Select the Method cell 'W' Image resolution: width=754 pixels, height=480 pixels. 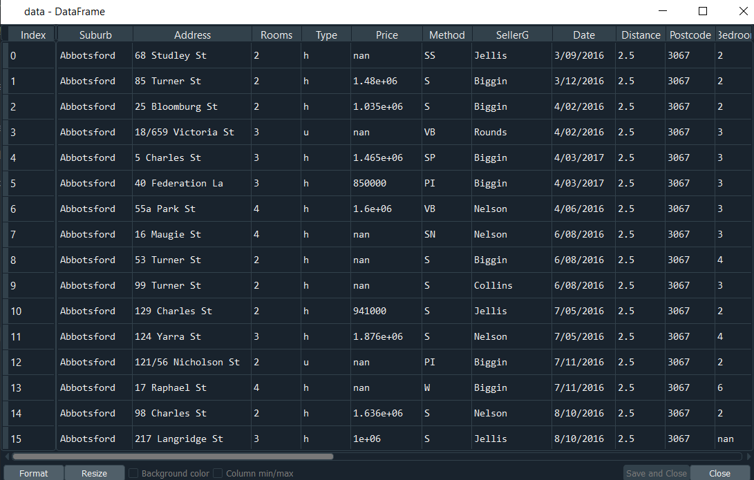pyautogui.click(x=446, y=387)
